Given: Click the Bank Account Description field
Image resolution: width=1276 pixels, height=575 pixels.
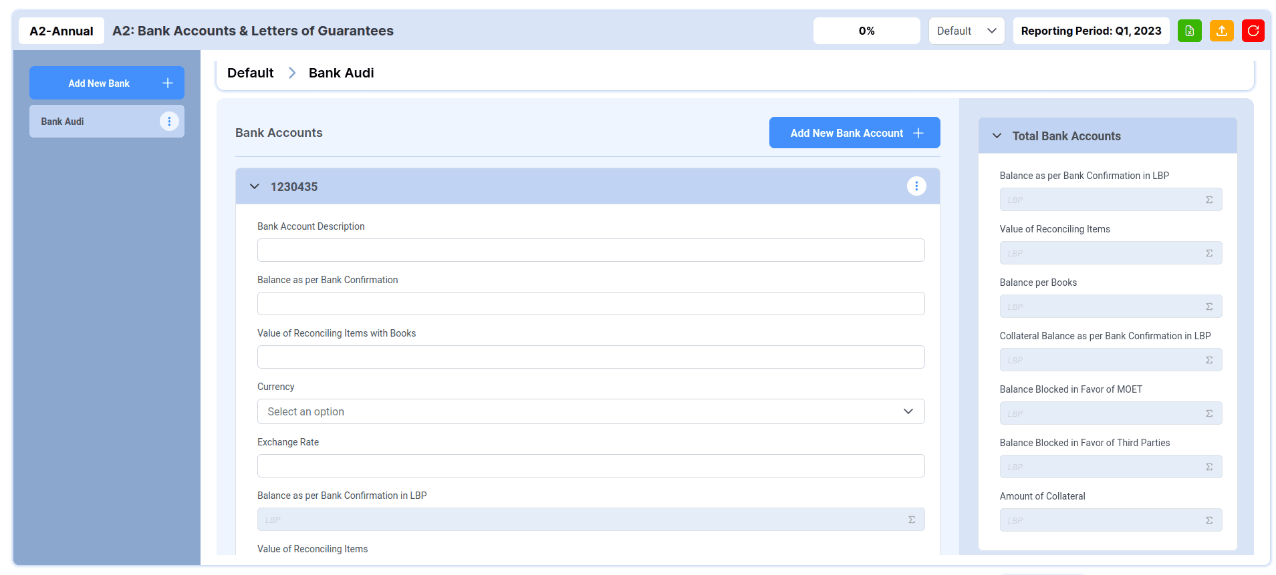Looking at the screenshot, I should click(x=590, y=250).
